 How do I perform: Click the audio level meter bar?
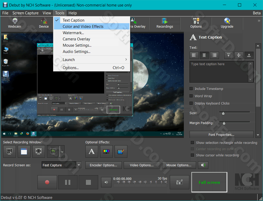coord(140,185)
